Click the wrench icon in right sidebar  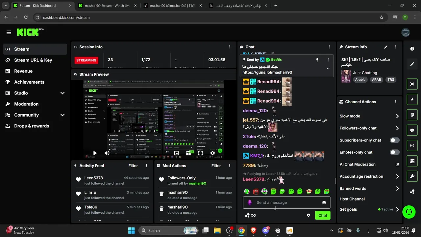coord(412,176)
